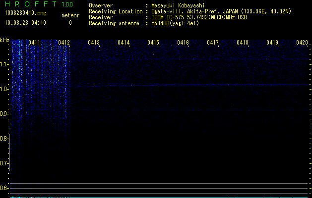312x198 pixels.
Task: Click location text Ogata-vill. Akita-Pref. JAPAN
Action: [194, 11]
